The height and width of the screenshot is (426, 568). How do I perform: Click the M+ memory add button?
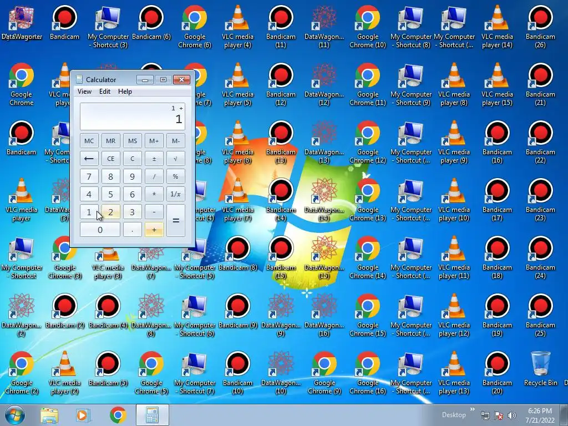[154, 141]
